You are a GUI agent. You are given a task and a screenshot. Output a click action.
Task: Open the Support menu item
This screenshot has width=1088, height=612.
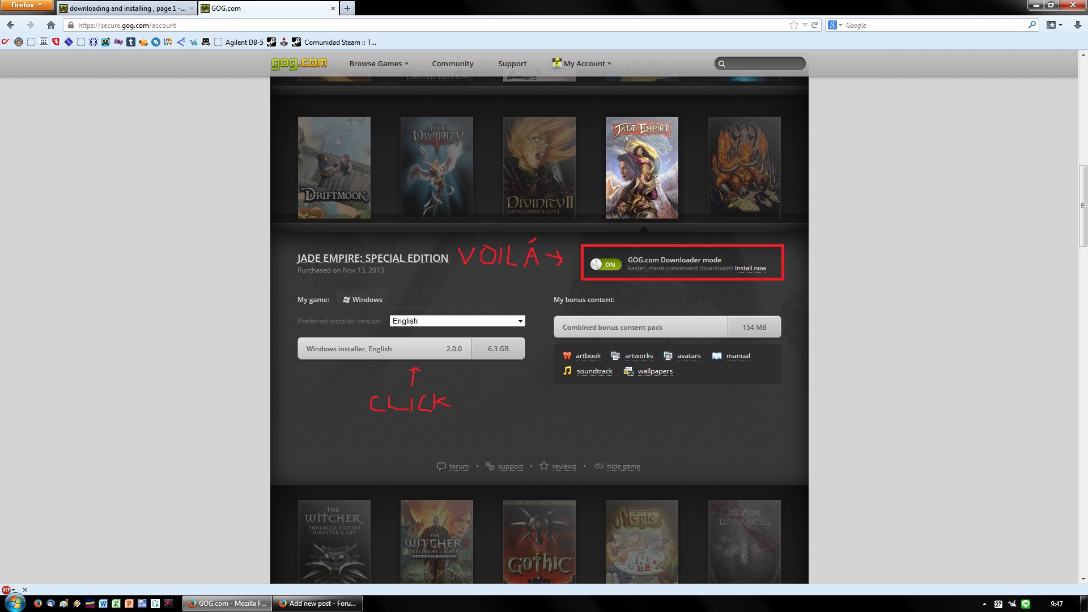pos(512,63)
